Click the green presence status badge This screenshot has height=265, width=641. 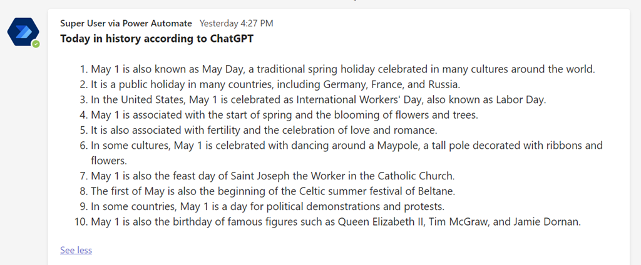tap(36, 44)
